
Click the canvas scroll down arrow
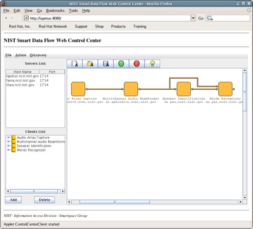click(245, 197)
